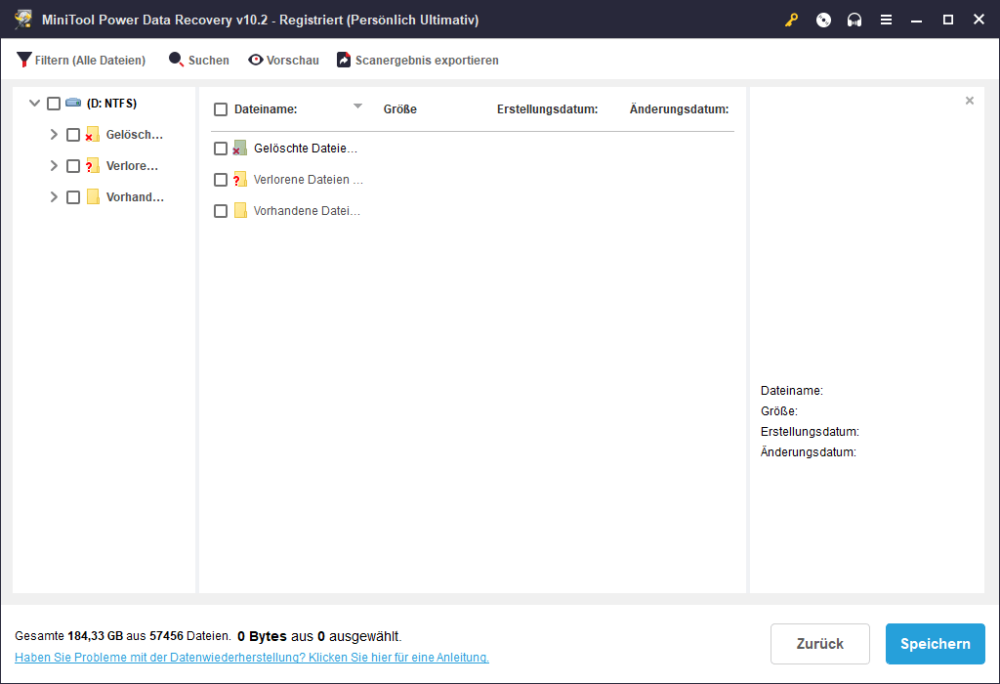The width and height of the screenshot is (1000, 684).
Task: Check the Gelöschte Dateie... list checkbox
Action: pos(221,149)
